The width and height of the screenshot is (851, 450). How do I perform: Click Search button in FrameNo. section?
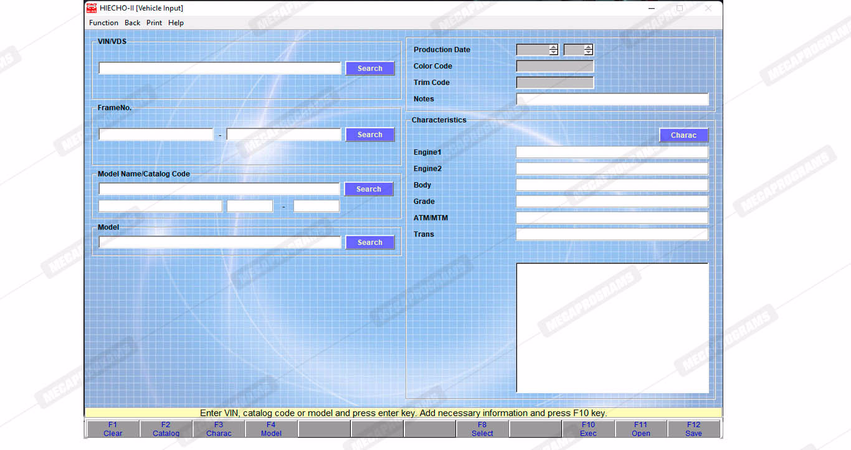click(x=370, y=134)
